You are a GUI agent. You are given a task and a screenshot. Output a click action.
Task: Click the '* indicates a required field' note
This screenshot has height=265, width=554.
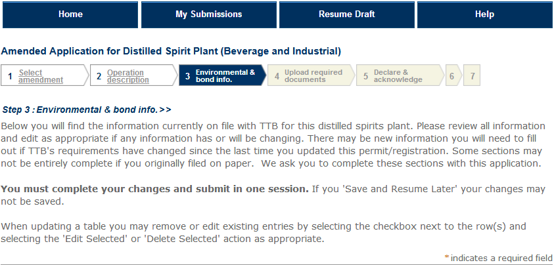coord(498,258)
